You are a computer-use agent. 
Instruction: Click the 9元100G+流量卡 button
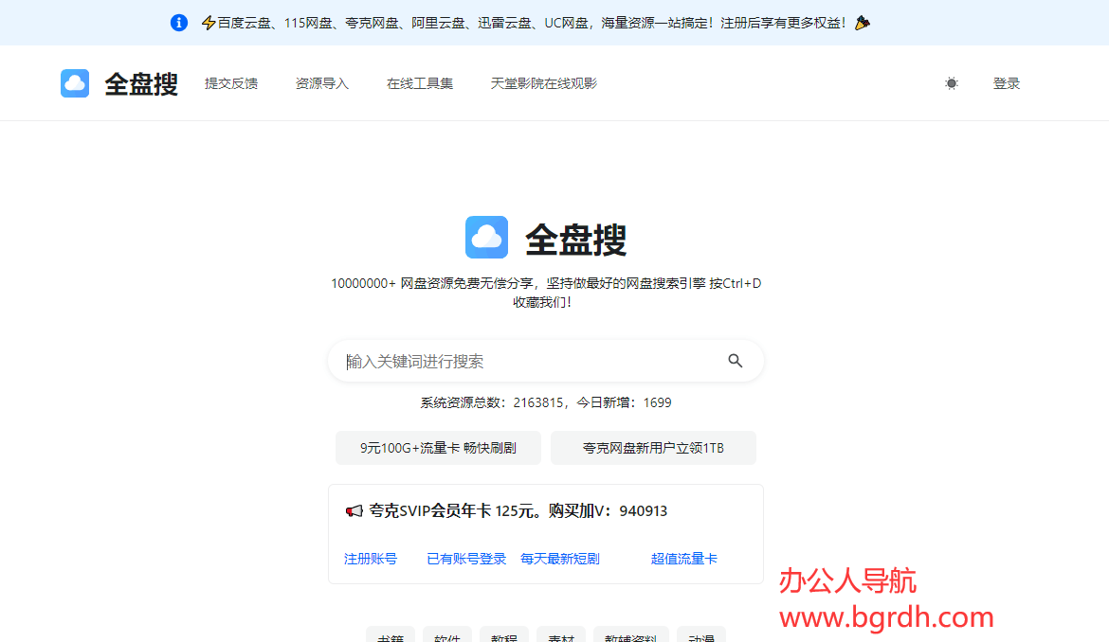click(x=438, y=448)
